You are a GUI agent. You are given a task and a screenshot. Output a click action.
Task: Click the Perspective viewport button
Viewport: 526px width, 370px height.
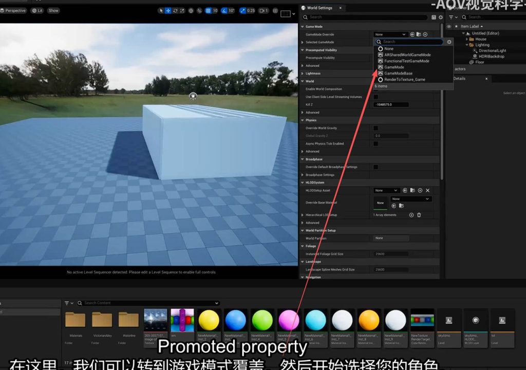point(14,10)
